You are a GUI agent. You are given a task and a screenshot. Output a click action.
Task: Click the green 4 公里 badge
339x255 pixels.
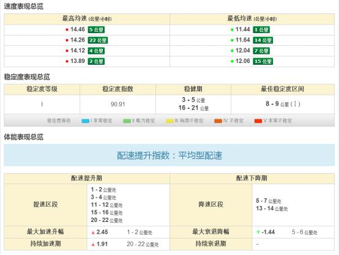[96, 51]
